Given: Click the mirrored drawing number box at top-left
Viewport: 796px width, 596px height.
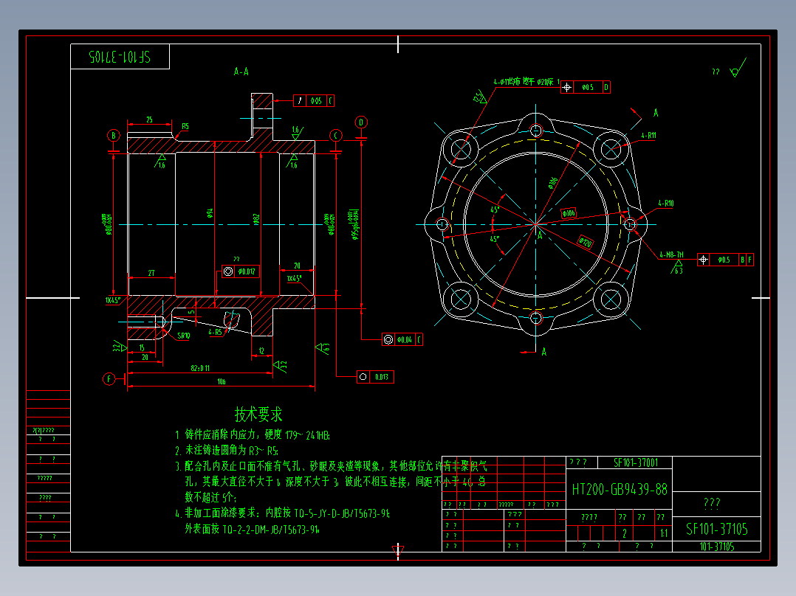Looking at the screenshot, I should 120,57.
